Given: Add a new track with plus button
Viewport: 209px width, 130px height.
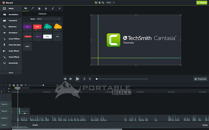Looking at the screenshot, I should pos(9,89).
